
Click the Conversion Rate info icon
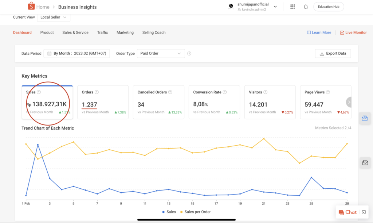click(x=225, y=92)
